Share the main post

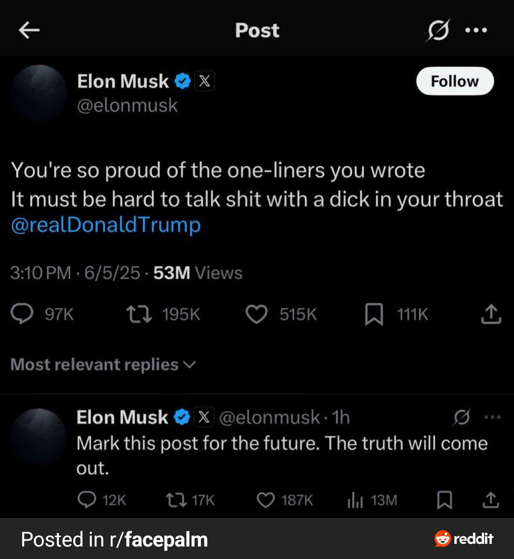pyautogui.click(x=491, y=314)
